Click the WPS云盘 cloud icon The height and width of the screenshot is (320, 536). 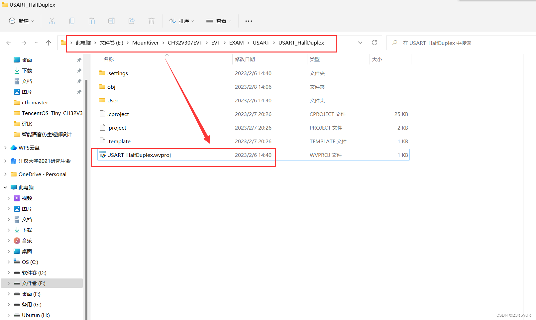point(14,148)
